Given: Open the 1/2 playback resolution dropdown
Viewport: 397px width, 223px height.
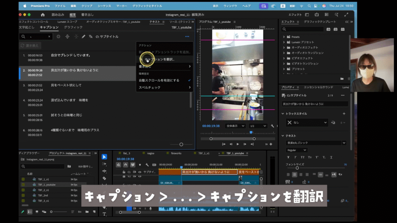Looking at the screenshot, I should 258,126.
